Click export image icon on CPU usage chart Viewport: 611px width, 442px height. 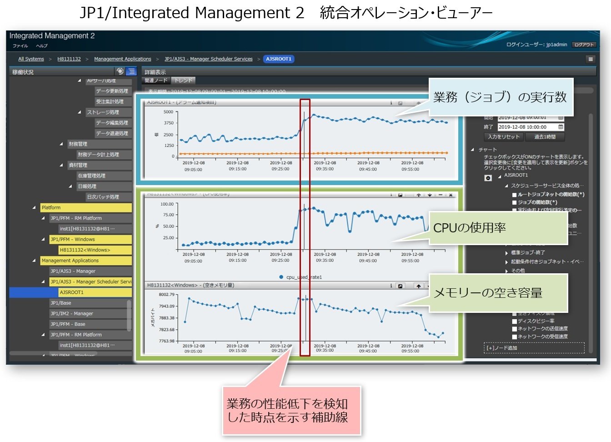[x=400, y=195]
